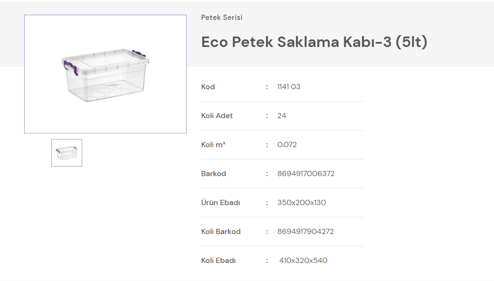Click the Koli Ebadı label

coord(218,261)
